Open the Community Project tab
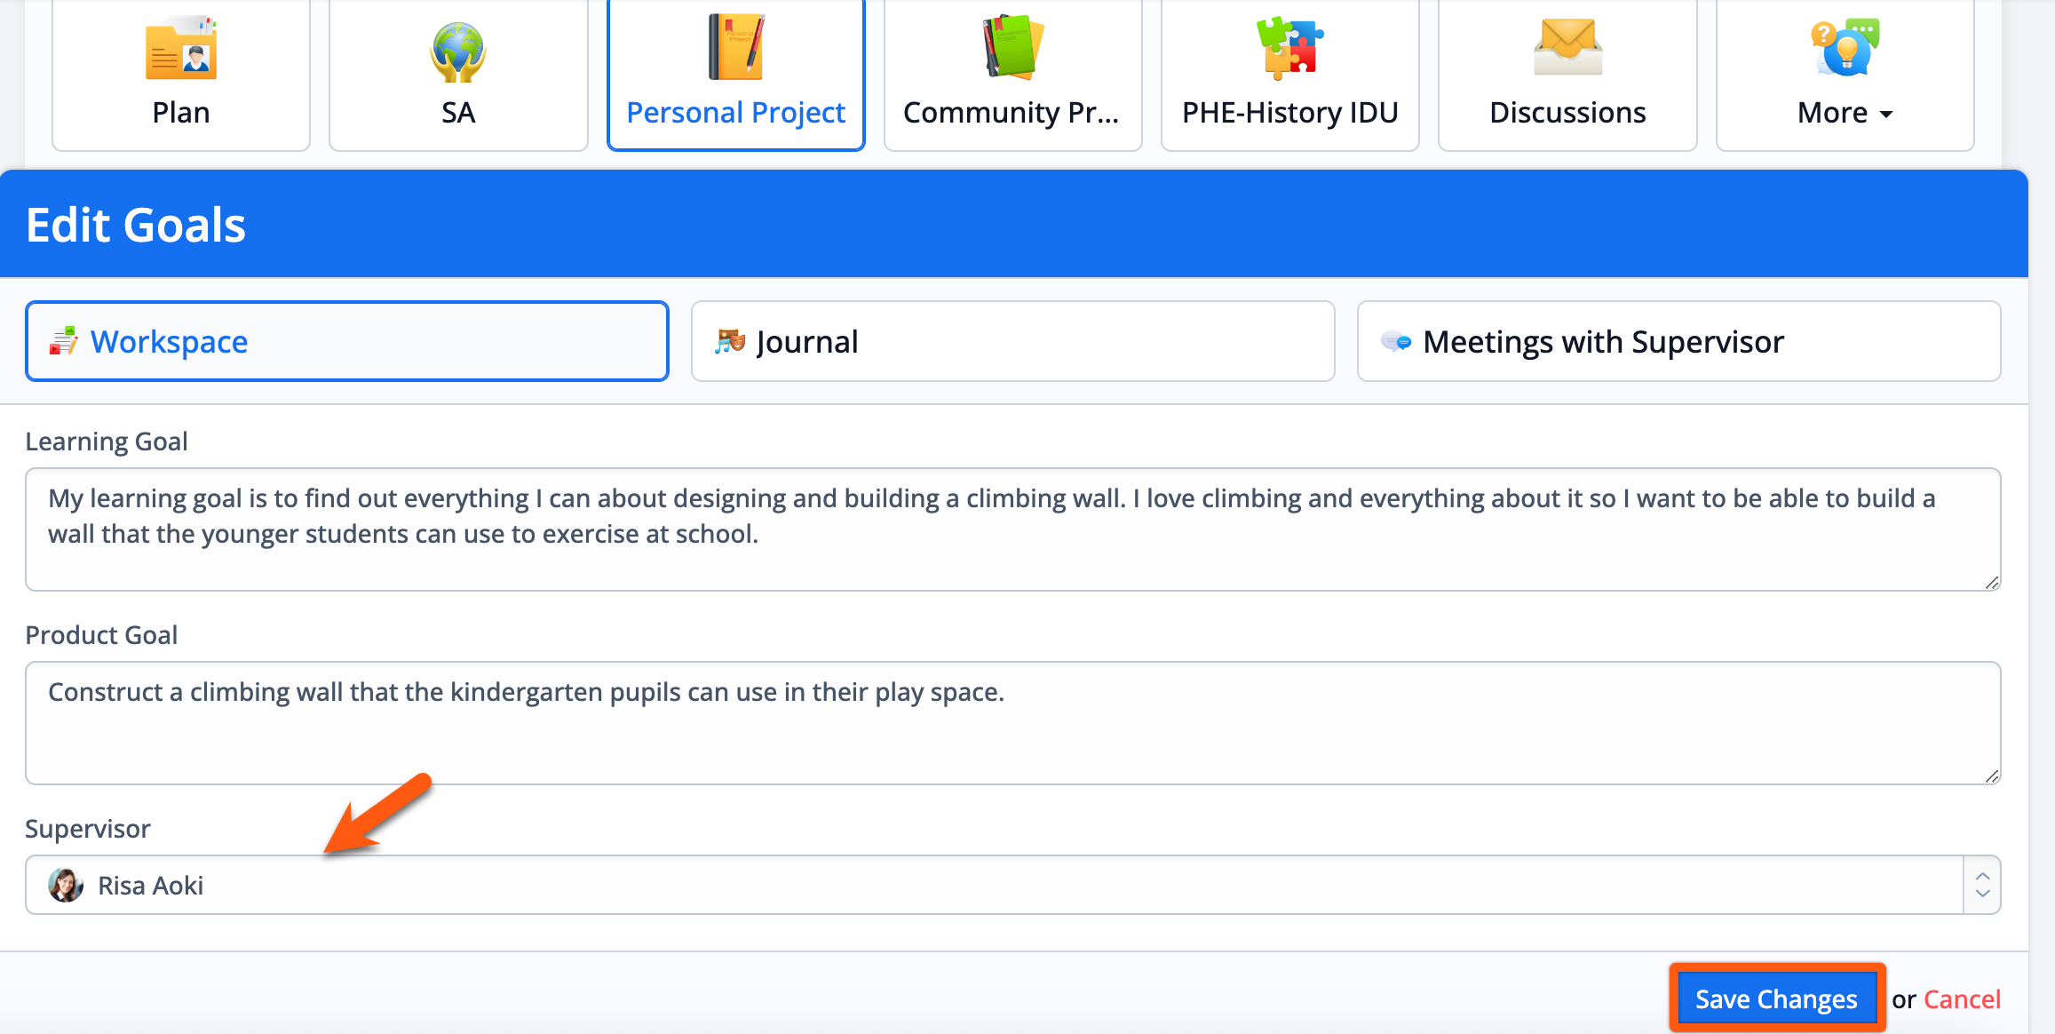 (1013, 76)
